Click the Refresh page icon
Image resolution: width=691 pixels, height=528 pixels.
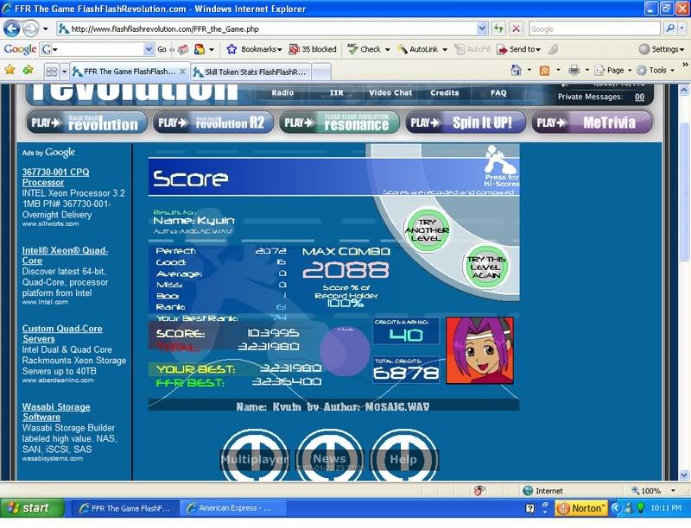pos(498,28)
